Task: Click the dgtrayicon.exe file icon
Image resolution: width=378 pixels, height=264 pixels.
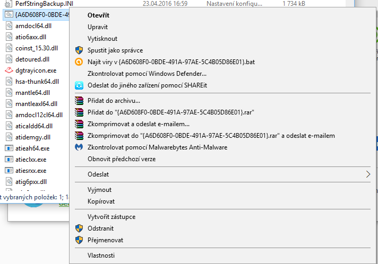Action: 8,71
